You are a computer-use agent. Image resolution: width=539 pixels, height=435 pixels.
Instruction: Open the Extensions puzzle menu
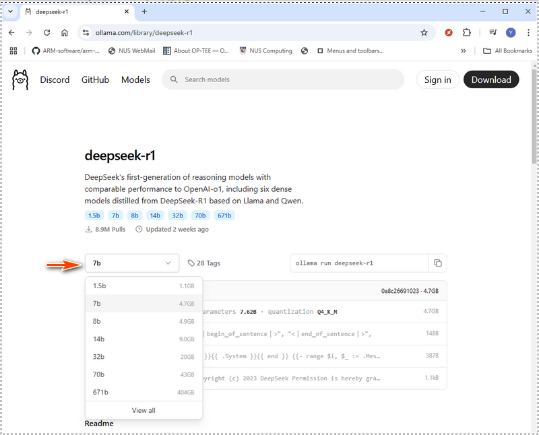pos(466,32)
